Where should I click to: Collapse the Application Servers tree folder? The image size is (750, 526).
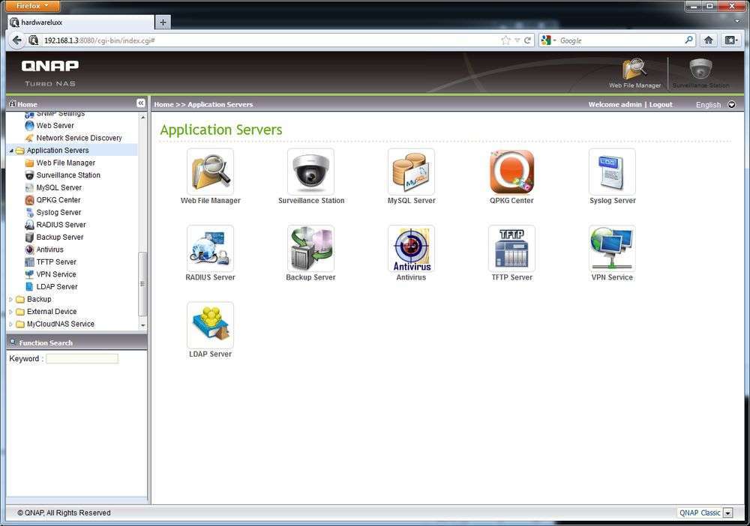tap(11, 151)
